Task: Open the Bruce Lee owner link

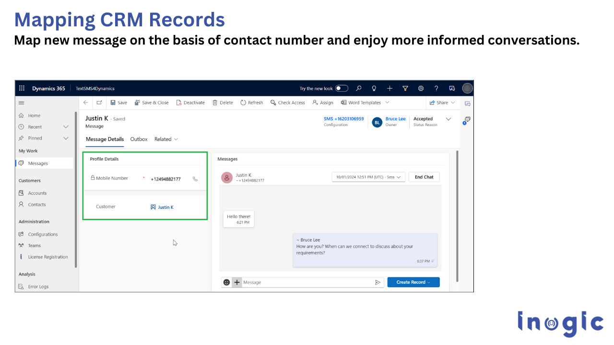Action: coord(396,119)
